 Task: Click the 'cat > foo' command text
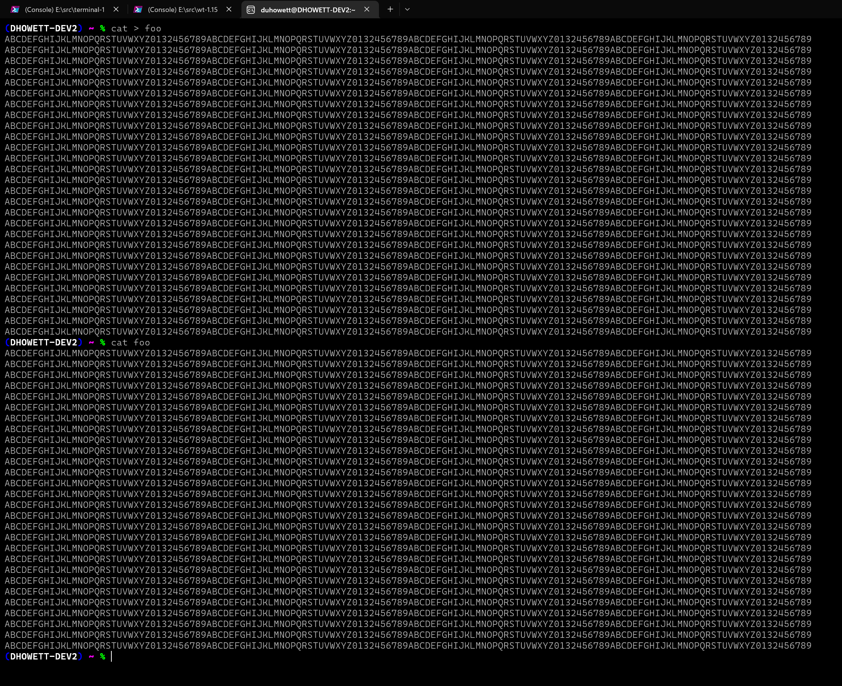click(136, 28)
